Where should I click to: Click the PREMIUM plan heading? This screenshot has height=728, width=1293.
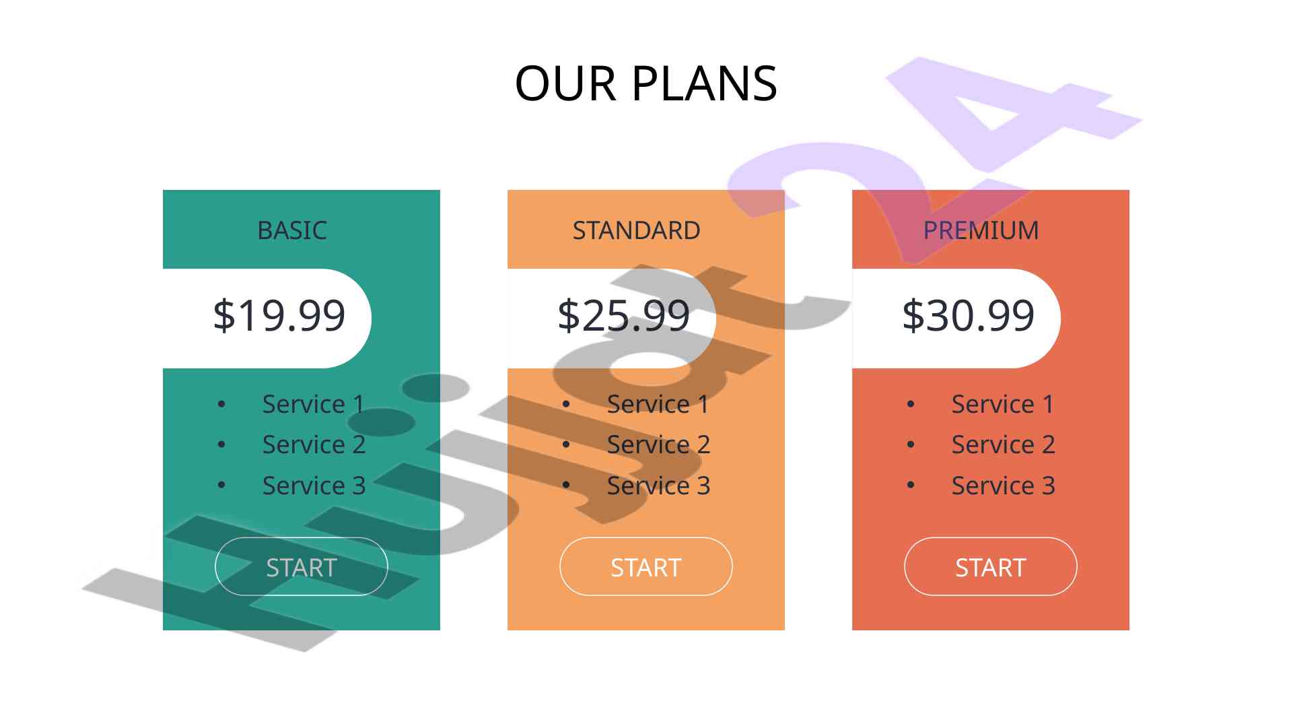(x=981, y=230)
